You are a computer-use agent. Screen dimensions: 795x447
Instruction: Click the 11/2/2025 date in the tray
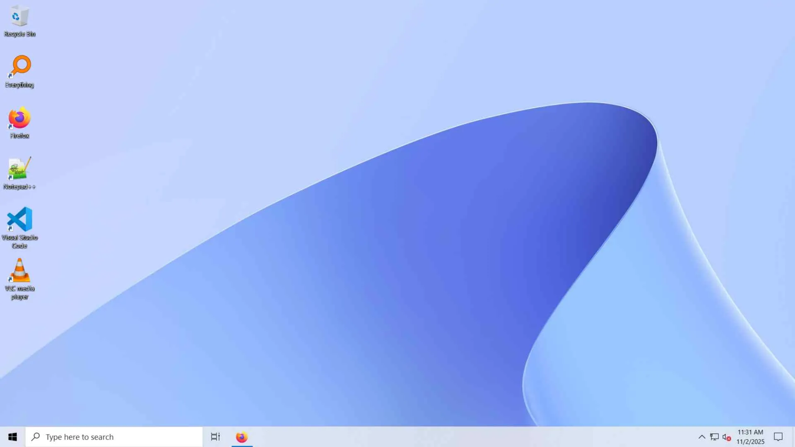tap(750, 442)
